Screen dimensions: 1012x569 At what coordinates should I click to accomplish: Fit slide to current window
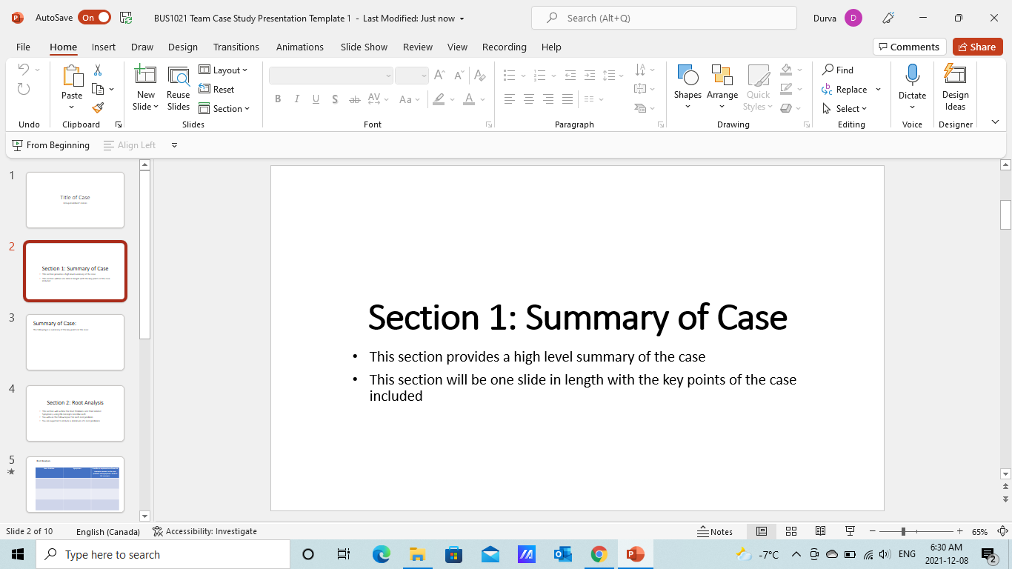1004,531
